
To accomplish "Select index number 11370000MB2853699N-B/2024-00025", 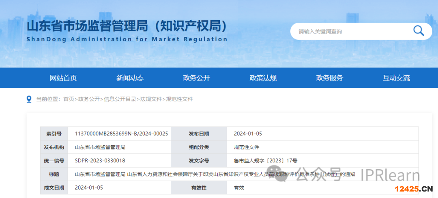I will coord(122,134).
